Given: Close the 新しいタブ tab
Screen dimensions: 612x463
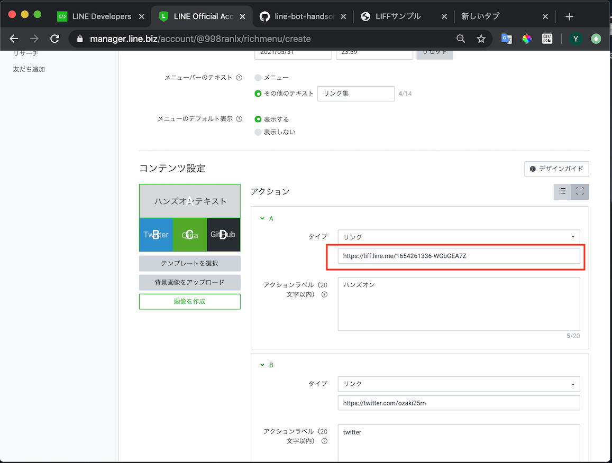Looking at the screenshot, I should pyautogui.click(x=545, y=16).
